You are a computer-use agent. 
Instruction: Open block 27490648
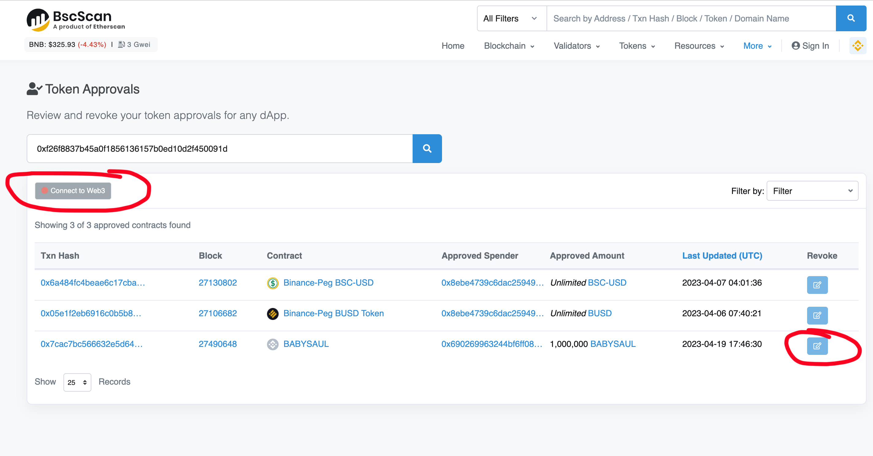coord(218,344)
